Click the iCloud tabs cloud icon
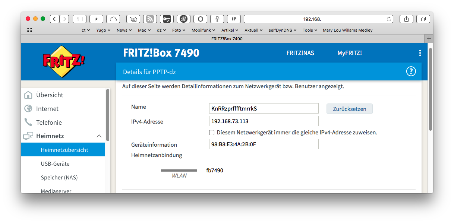The width and height of the screenshot is (454, 223). pyautogui.click(x=113, y=19)
